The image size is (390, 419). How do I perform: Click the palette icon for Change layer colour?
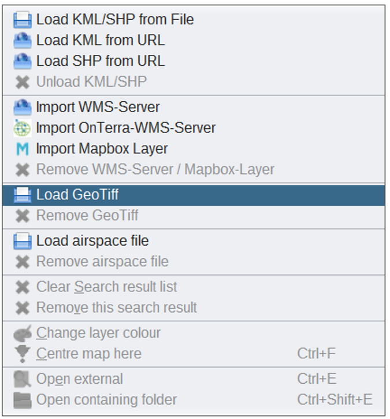[23, 333]
